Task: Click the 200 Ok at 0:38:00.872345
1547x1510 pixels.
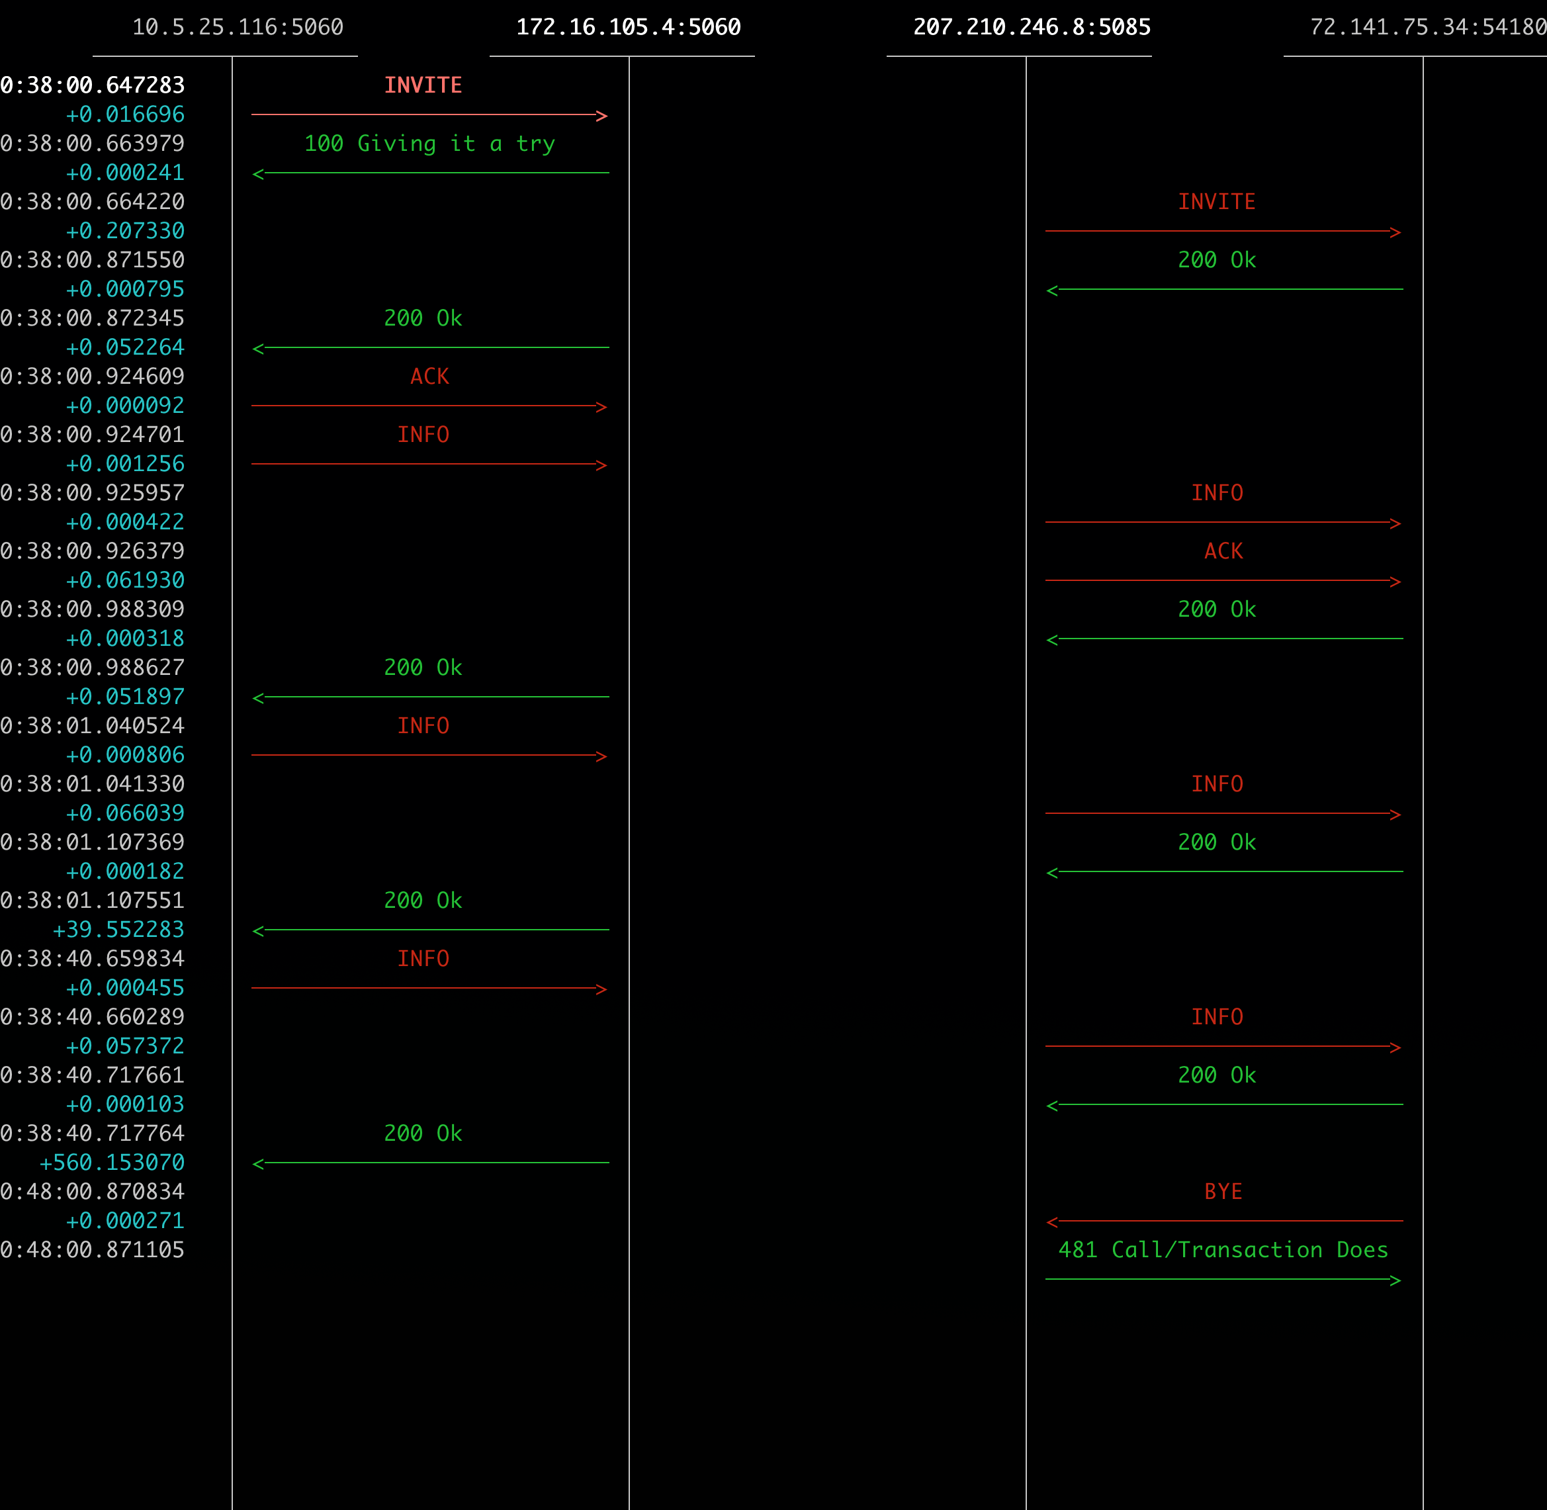Action: click(x=423, y=319)
